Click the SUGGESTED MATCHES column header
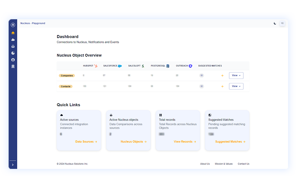The image size is (296, 195). [x=210, y=66]
